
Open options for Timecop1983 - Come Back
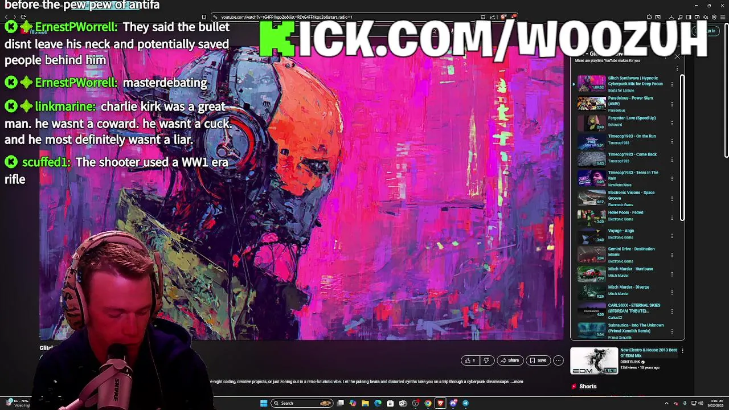click(x=672, y=159)
